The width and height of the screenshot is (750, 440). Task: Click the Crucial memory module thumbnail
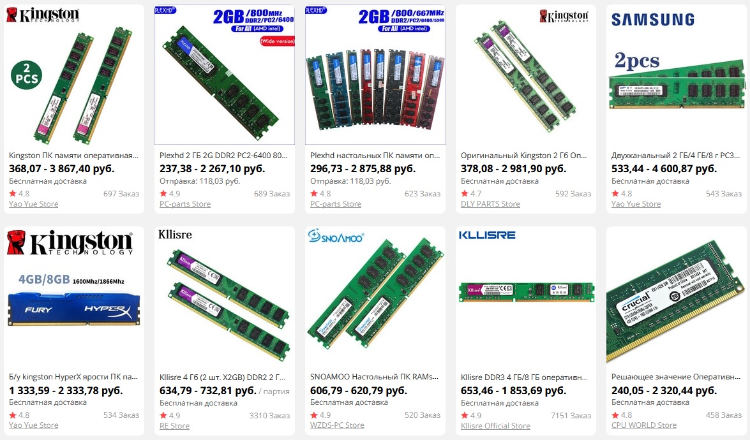[677, 296]
